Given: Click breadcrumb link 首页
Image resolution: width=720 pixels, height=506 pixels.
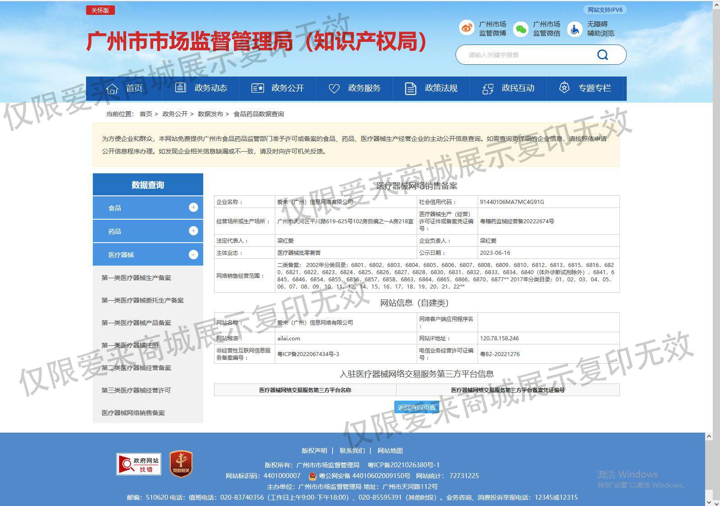Looking at the screenshot, I should (146, 114).
